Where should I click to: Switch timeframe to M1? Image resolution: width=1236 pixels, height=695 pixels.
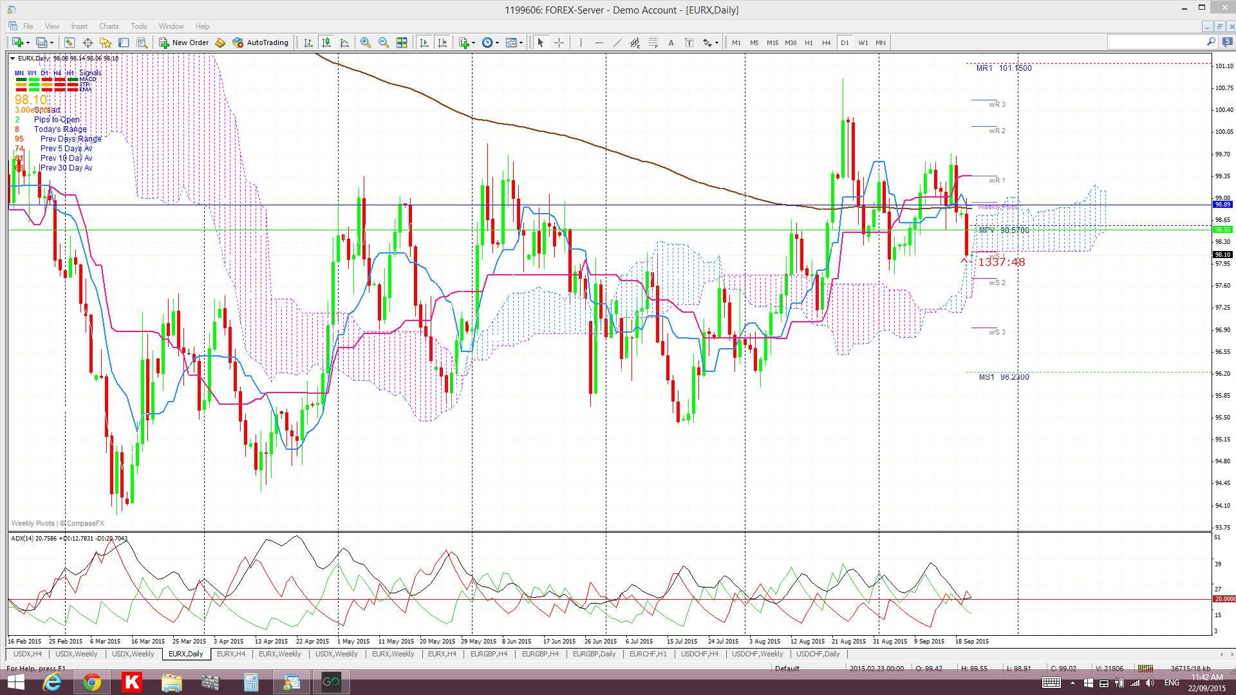tap(736, 42)
